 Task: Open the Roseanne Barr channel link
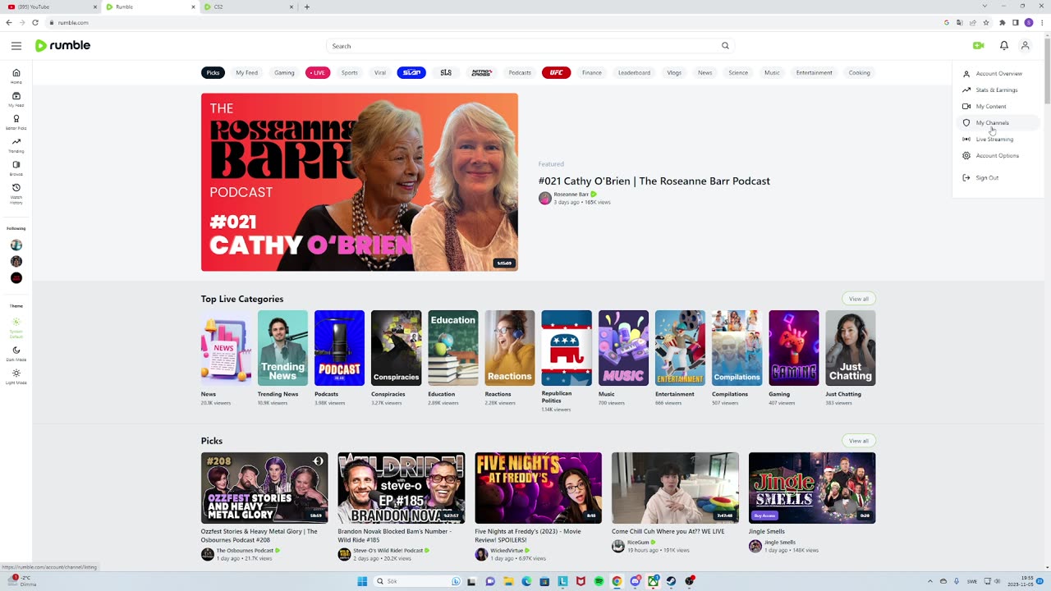pyautogui.click(x=571, y=195)
